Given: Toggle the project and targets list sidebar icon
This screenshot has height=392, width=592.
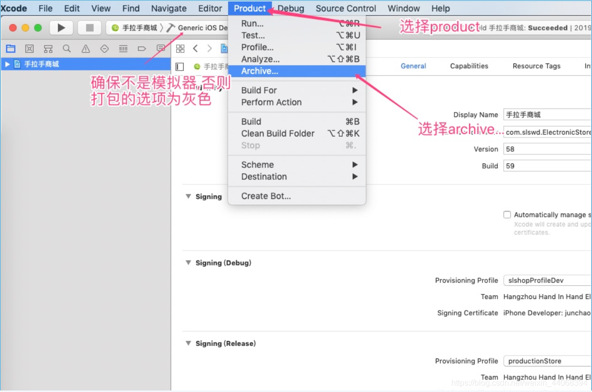Looking at the screenshot, I should (x=180, y=67).
